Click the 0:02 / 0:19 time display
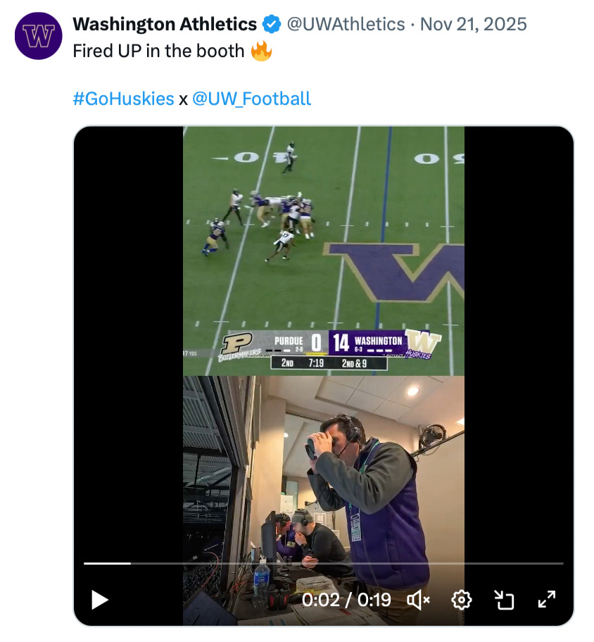 [346, 600]
